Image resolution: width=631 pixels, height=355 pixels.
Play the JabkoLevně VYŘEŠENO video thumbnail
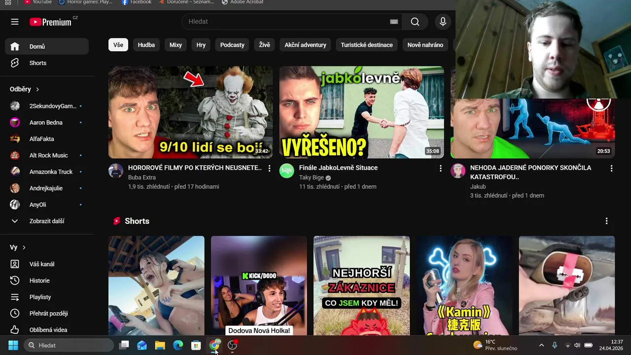362,112
